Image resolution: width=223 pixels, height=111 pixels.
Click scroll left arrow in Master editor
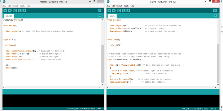(x=4, y=88)
